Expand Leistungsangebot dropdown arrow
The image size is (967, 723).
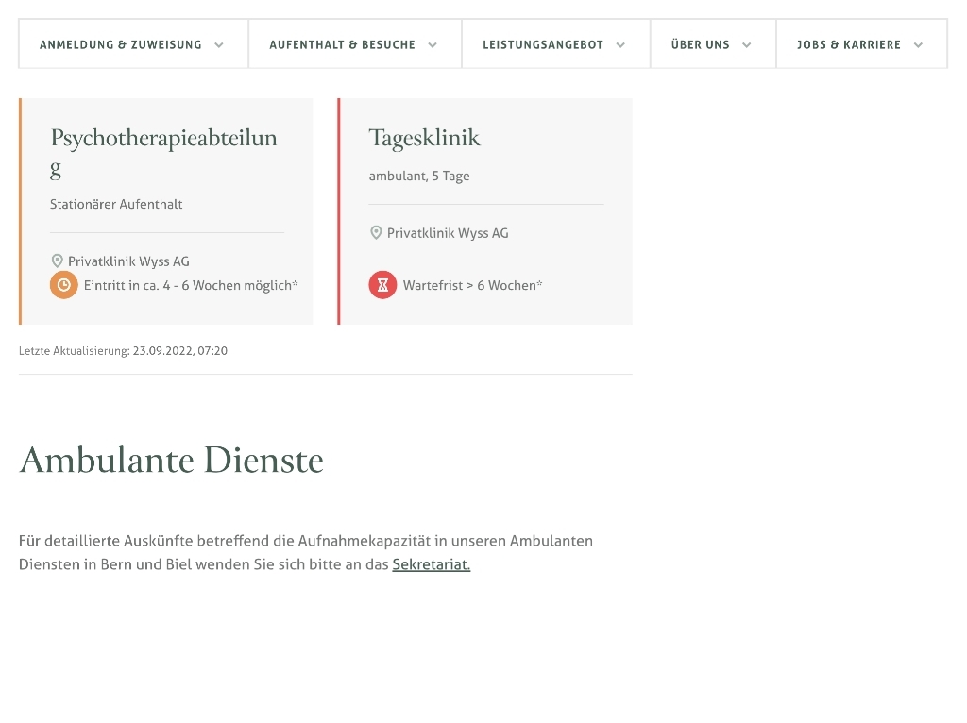[620, 44]
